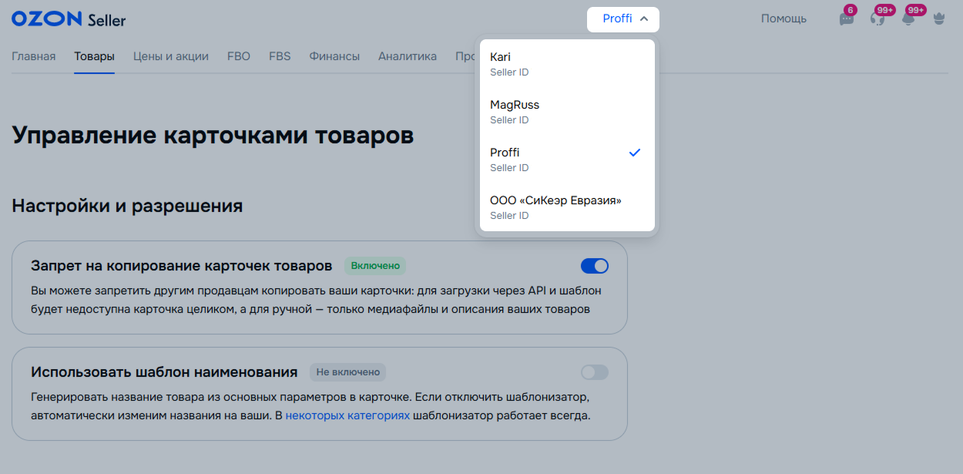963x474 pixels.
Task: Open the crown profile icon
Action: point(938,19)
